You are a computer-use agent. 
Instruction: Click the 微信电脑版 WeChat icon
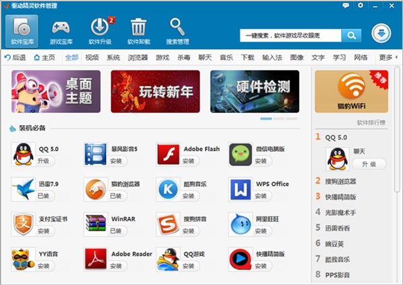click(x=240, y=154)
